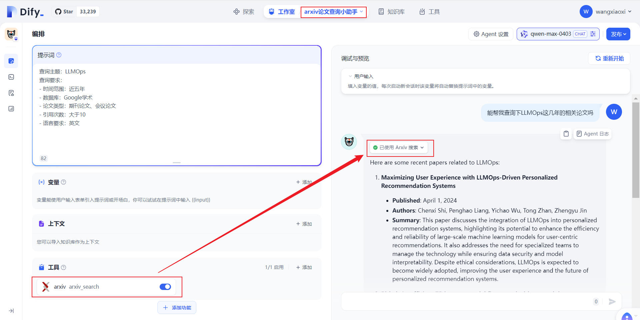Click the model parameters slider icon
The width and height of the screenshot is (640, 320).
pos(593,34)
